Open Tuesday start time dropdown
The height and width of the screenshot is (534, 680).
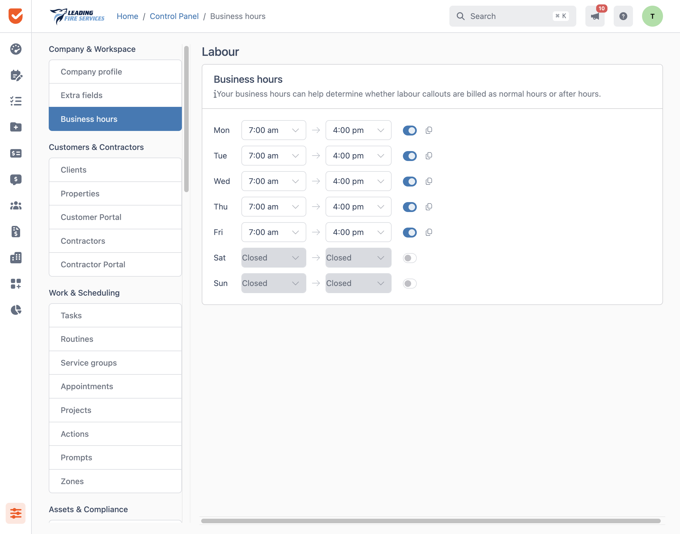pyautogui.click(x=274, y=156)
